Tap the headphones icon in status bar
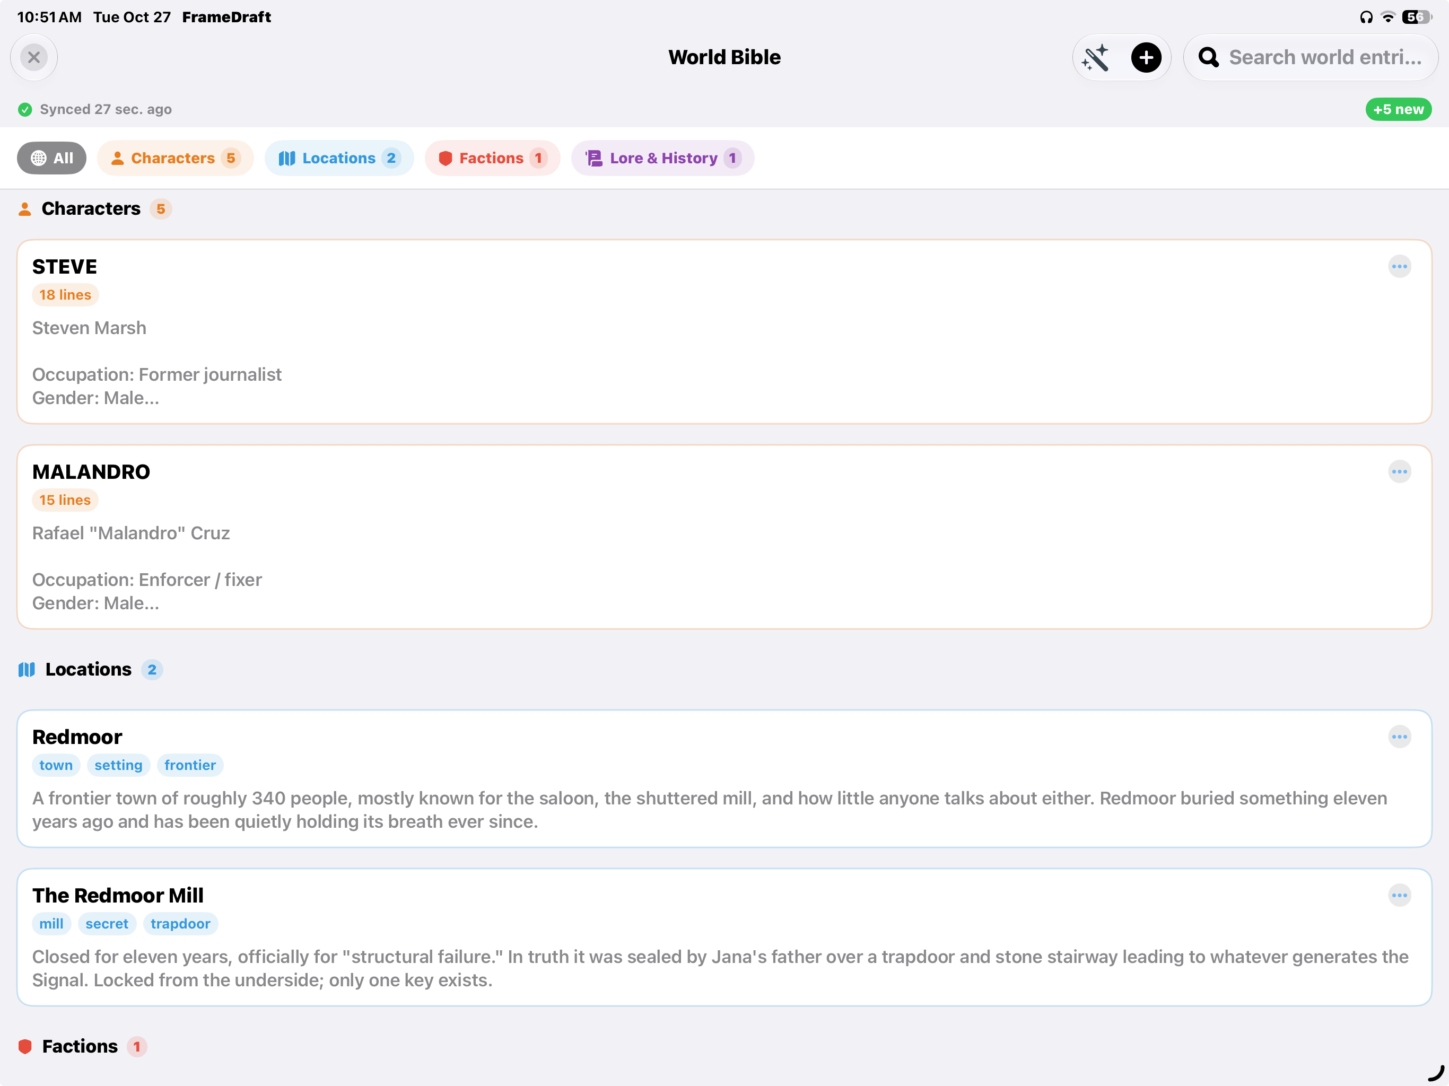1449x1086 pixels. click(x=1366, y=17)
